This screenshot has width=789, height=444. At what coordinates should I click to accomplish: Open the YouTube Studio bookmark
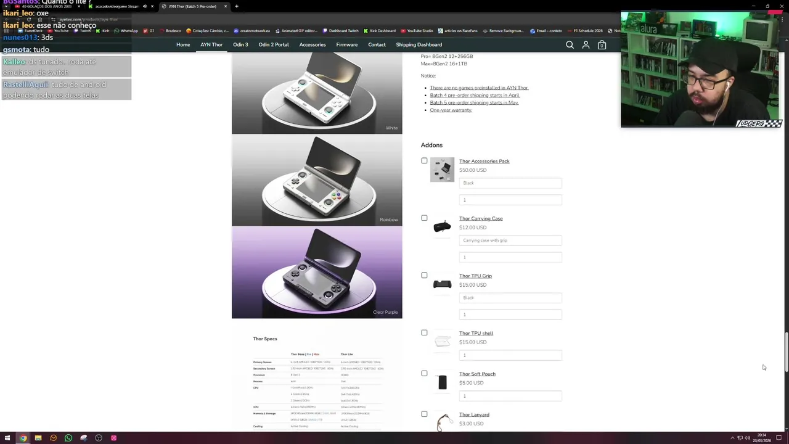pos(417,31)
